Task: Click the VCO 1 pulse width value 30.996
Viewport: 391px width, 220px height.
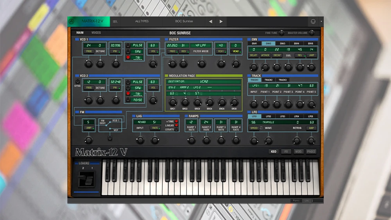Action: click(x=115, y=45)
